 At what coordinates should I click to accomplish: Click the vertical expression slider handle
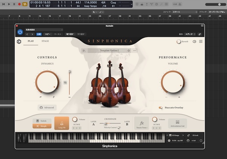pyautogui.click(x=70, y=71)
